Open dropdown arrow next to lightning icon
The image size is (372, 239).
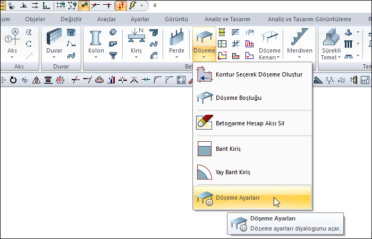click(142, 5)
